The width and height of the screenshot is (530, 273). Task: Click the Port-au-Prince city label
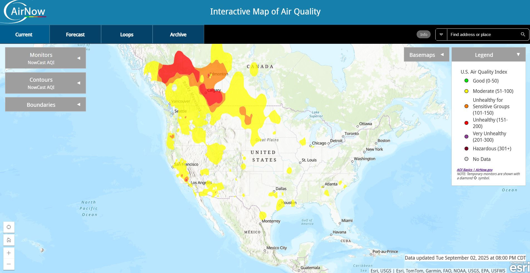click(x=385, y=252)
